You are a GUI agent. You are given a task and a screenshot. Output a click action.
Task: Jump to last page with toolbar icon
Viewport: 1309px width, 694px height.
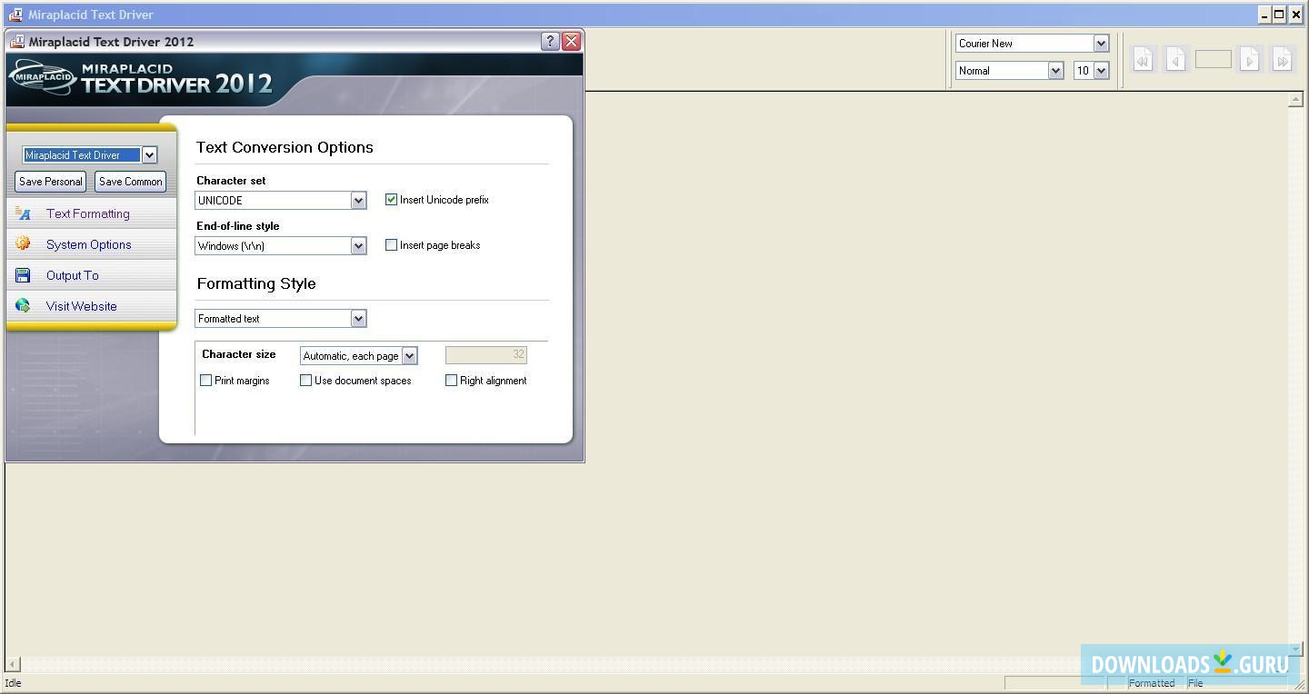click(x=1283, y=59)
